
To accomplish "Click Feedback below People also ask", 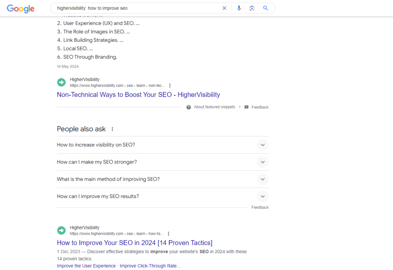I will pyautogui.click(x=260, y=207).
